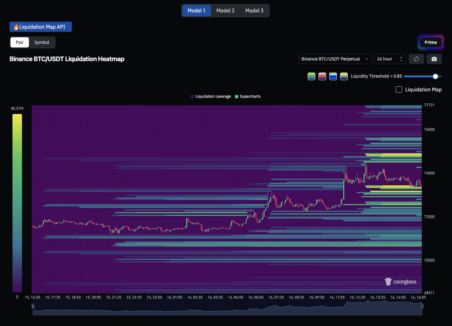Pick the yellow-navy color scheme swatch
Viewport: 452px width, 326px height.
[344, 76]
